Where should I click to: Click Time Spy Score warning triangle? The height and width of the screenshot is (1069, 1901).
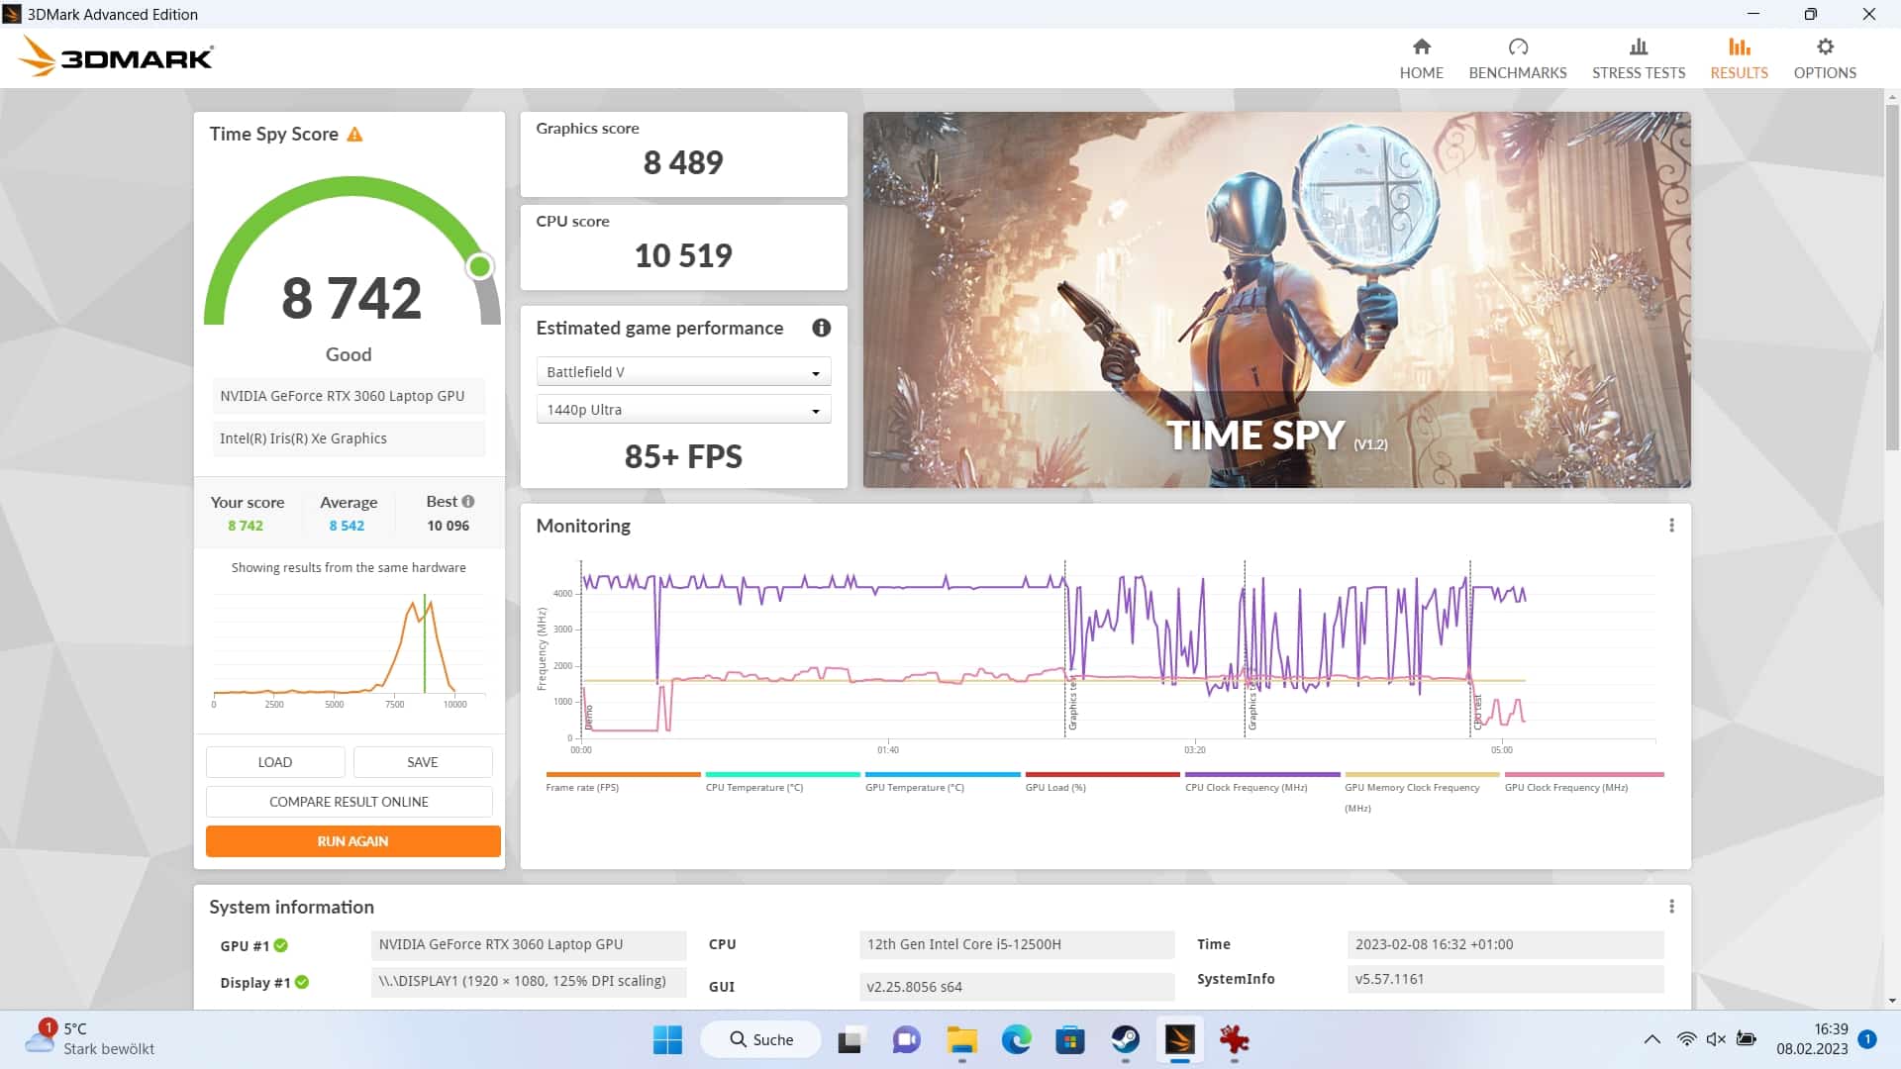(x=354, y=135)
